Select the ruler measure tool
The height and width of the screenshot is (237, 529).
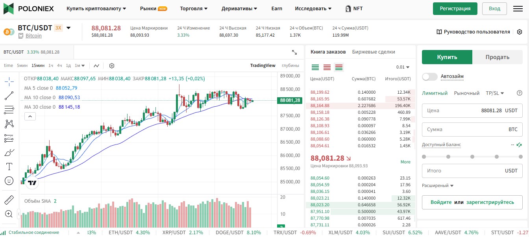(x=9, y=200)
